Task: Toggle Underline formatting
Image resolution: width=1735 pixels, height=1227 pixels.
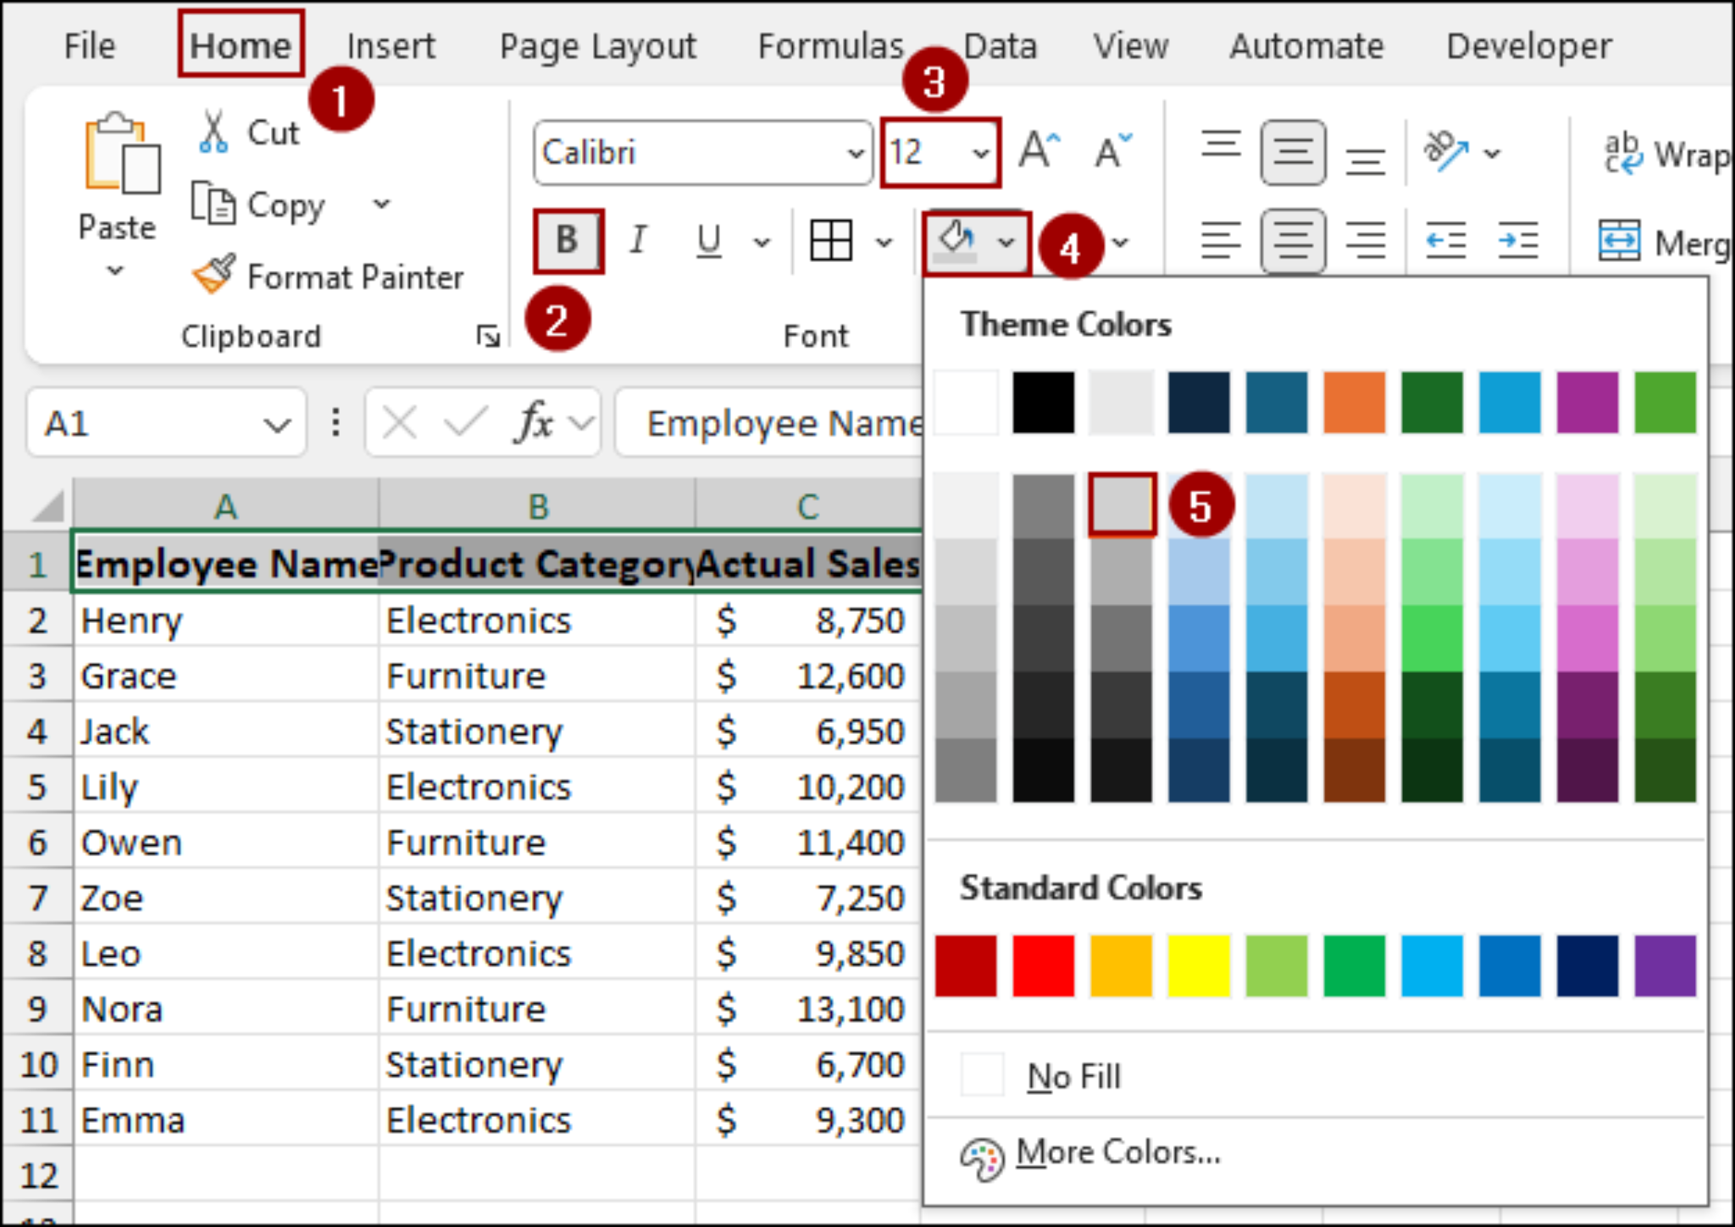Action: [x=709, y=240]
